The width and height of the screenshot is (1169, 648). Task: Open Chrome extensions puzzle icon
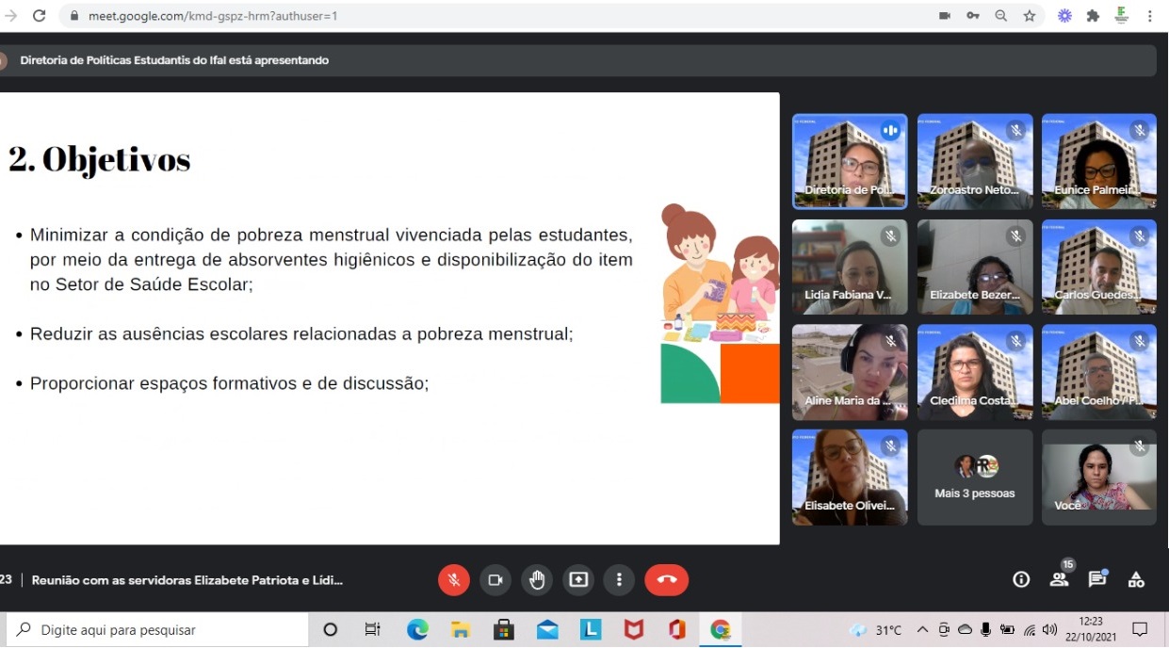[1093, 16]
